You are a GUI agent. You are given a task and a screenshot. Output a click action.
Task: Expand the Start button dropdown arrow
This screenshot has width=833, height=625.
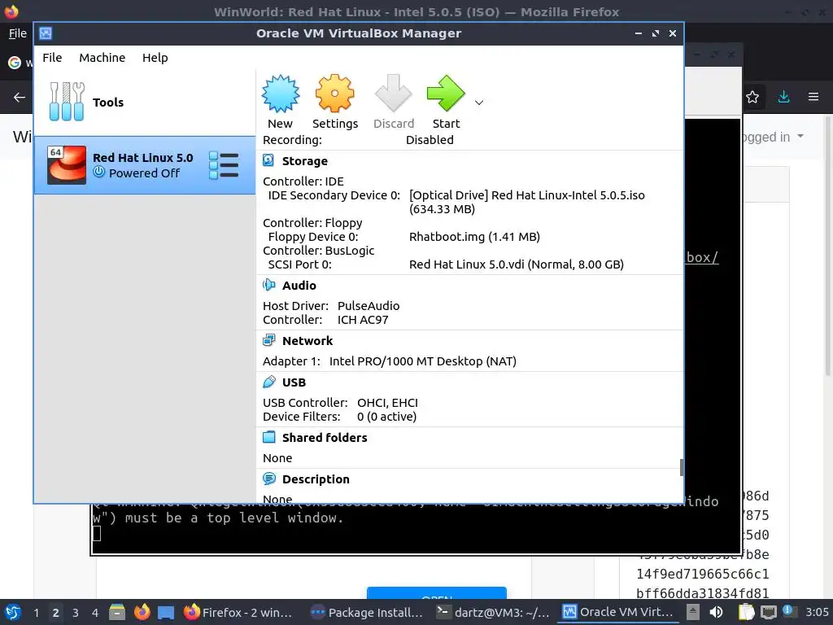pyautogui.click(x=479, y=103)
